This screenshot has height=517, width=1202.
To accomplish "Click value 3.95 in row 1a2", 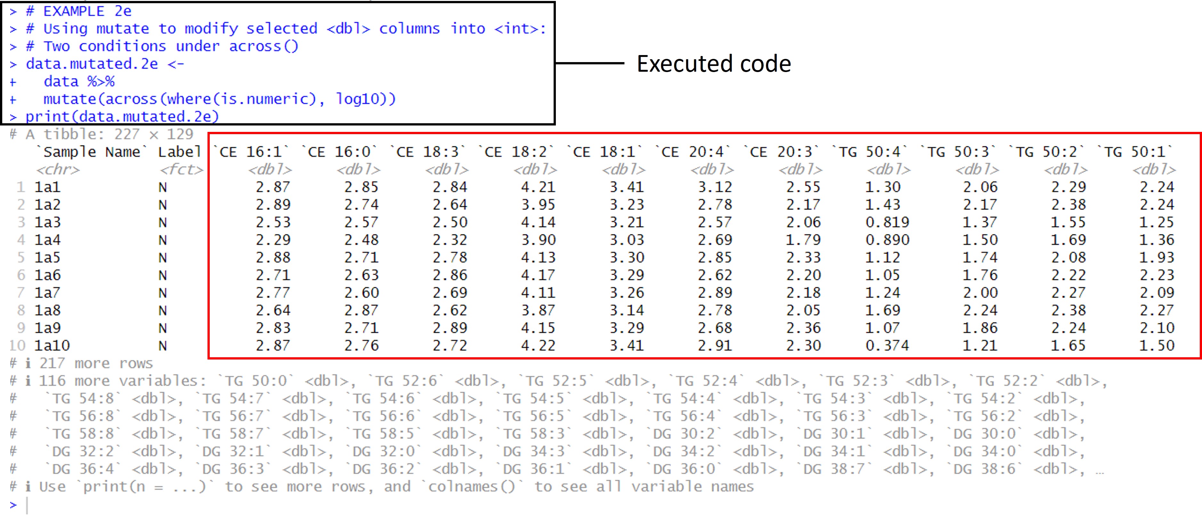I will [538, 205].
